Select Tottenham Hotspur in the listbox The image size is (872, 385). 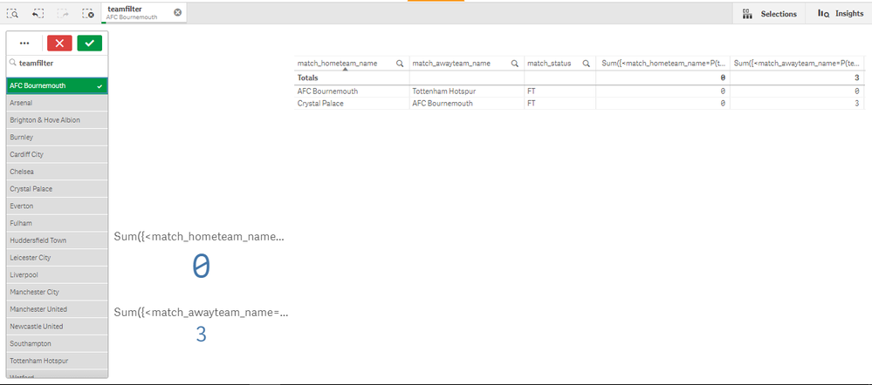[x=58, y=361]
